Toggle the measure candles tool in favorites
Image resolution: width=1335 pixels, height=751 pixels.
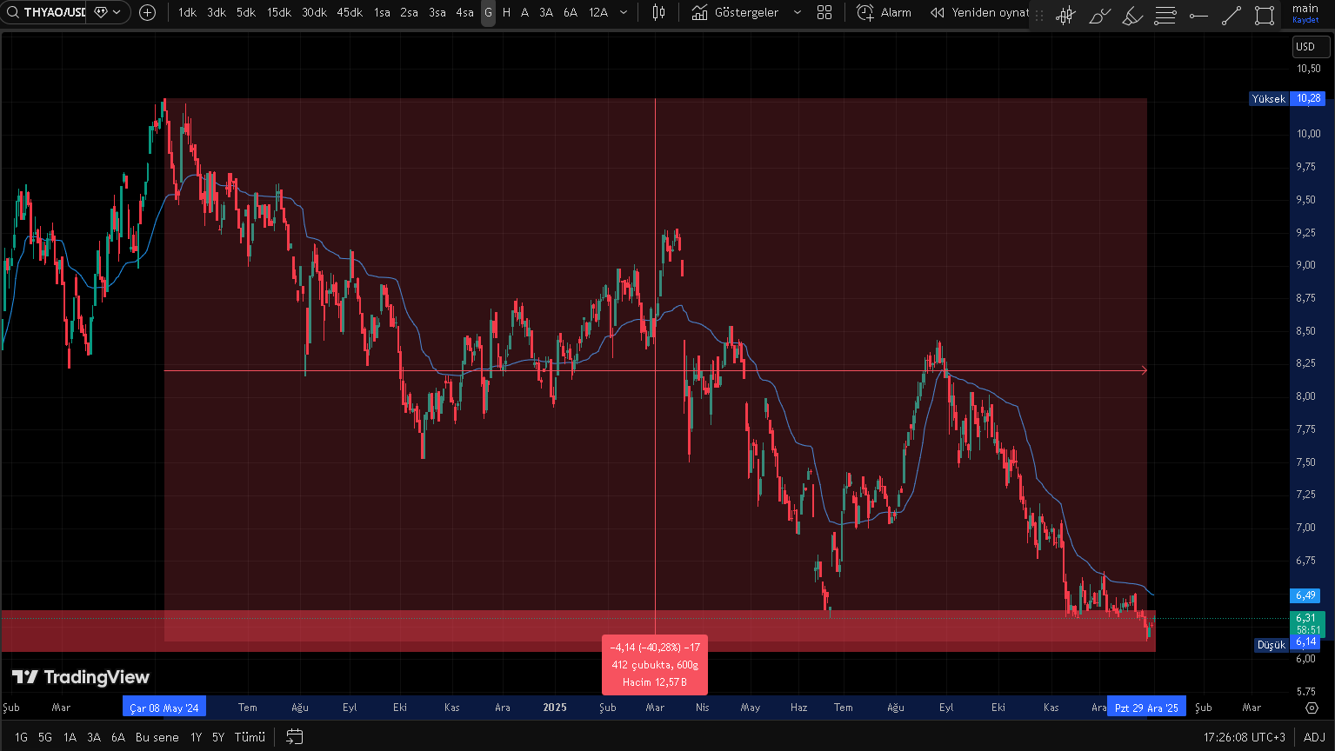(x=1066, y=16)
